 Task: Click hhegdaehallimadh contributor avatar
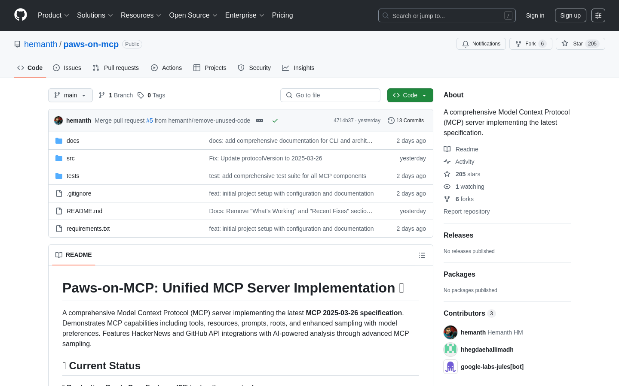(450, 350)
